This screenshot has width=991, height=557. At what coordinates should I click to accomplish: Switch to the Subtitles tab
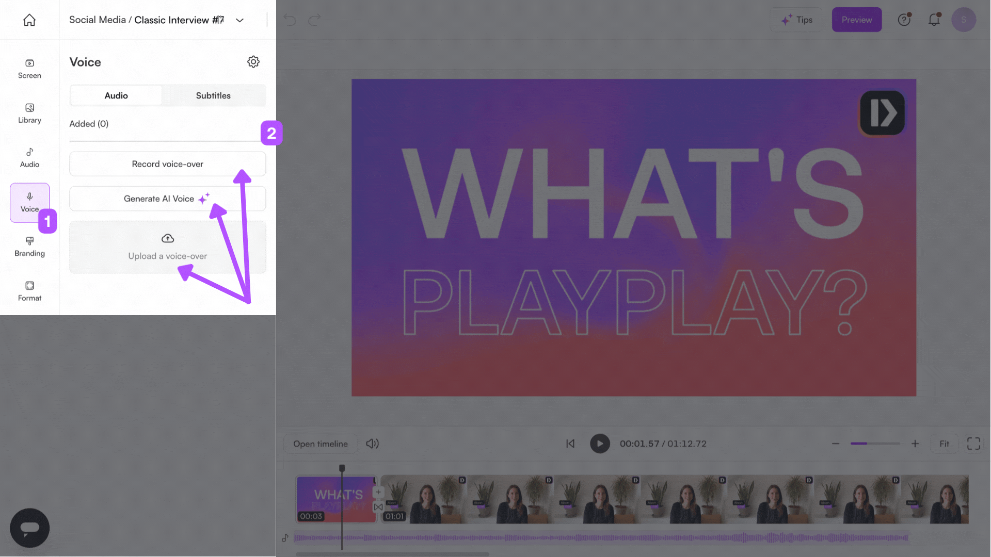coord(213,95)
